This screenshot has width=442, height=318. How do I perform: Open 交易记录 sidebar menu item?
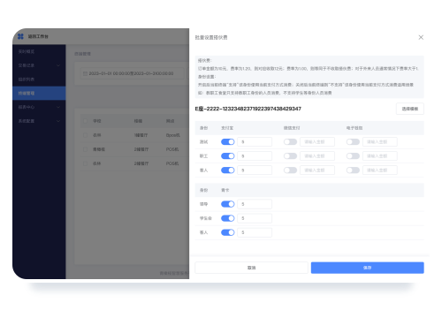(x=39, y=65)
